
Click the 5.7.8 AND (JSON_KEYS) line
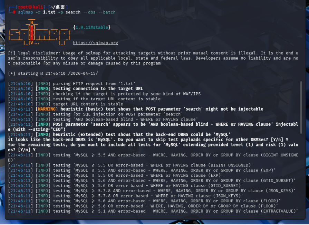(152, 191)
